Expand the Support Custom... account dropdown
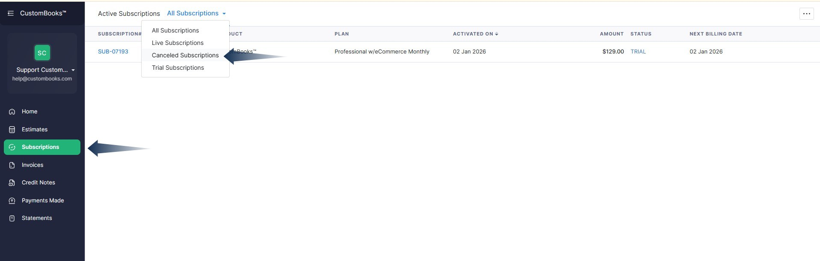This screenshot has height=261, width=820. 73,70
